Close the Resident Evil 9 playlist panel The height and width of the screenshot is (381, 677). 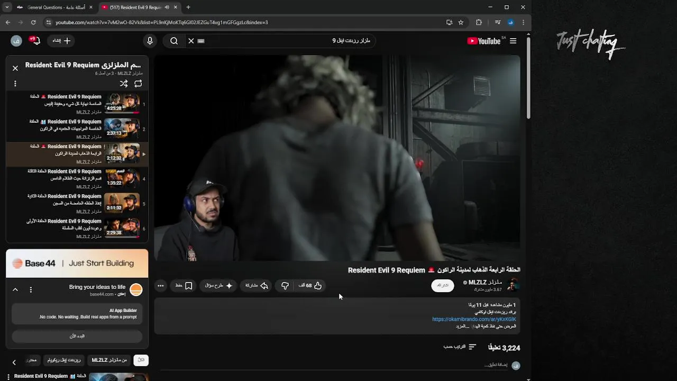pyautogui.click(x=15, y=68)
